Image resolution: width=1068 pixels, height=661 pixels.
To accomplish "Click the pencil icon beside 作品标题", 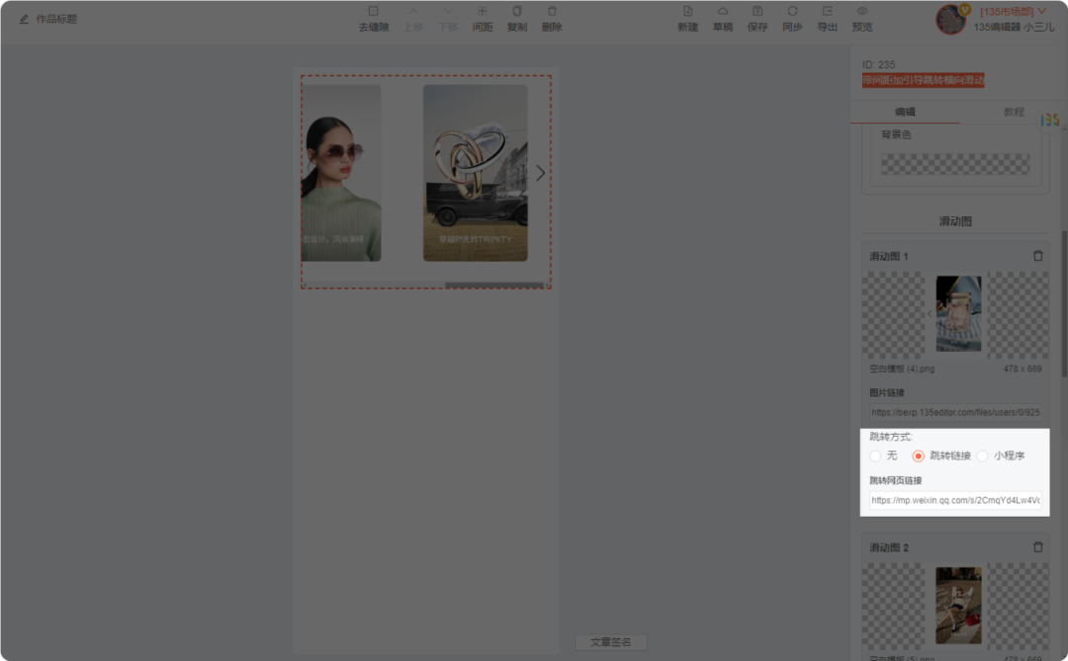I will (x=24, y=19).
